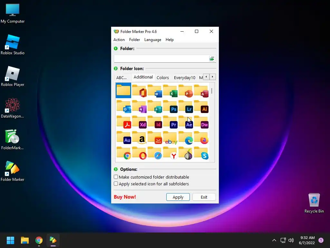The width and height of the screenshot is (330, 248).
Task: Click the Apply button
Action: pyautogui.click(x=178, y=197)
